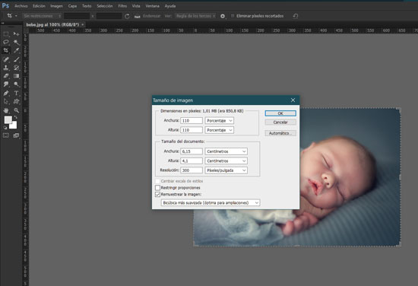Enable Cambiar escala de estilos checkbox
Viewport: 418px width, 286px height.
click(x=157, y=181)
